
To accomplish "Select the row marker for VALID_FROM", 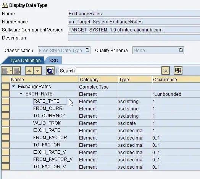I will [x=6, y=123].
